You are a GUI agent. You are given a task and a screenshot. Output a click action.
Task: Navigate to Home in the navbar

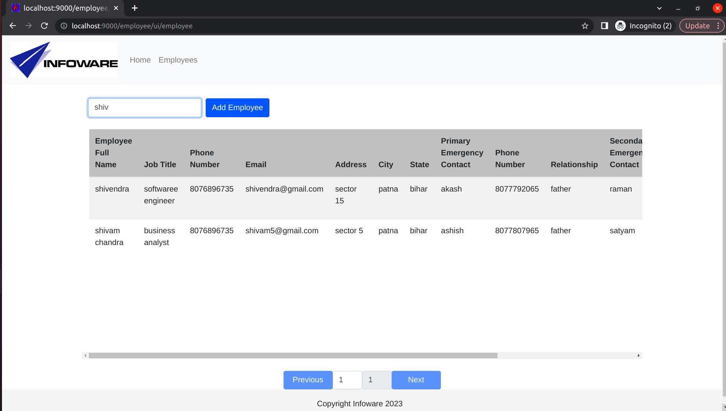[x=140, y=60]
